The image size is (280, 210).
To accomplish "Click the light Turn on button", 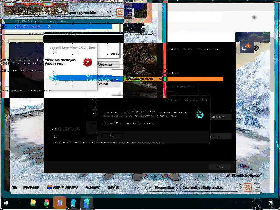I will coord(109,84).
